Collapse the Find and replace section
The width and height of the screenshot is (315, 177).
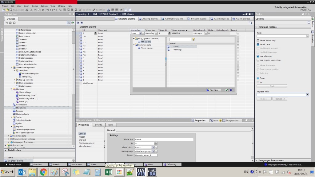(257, 27)
